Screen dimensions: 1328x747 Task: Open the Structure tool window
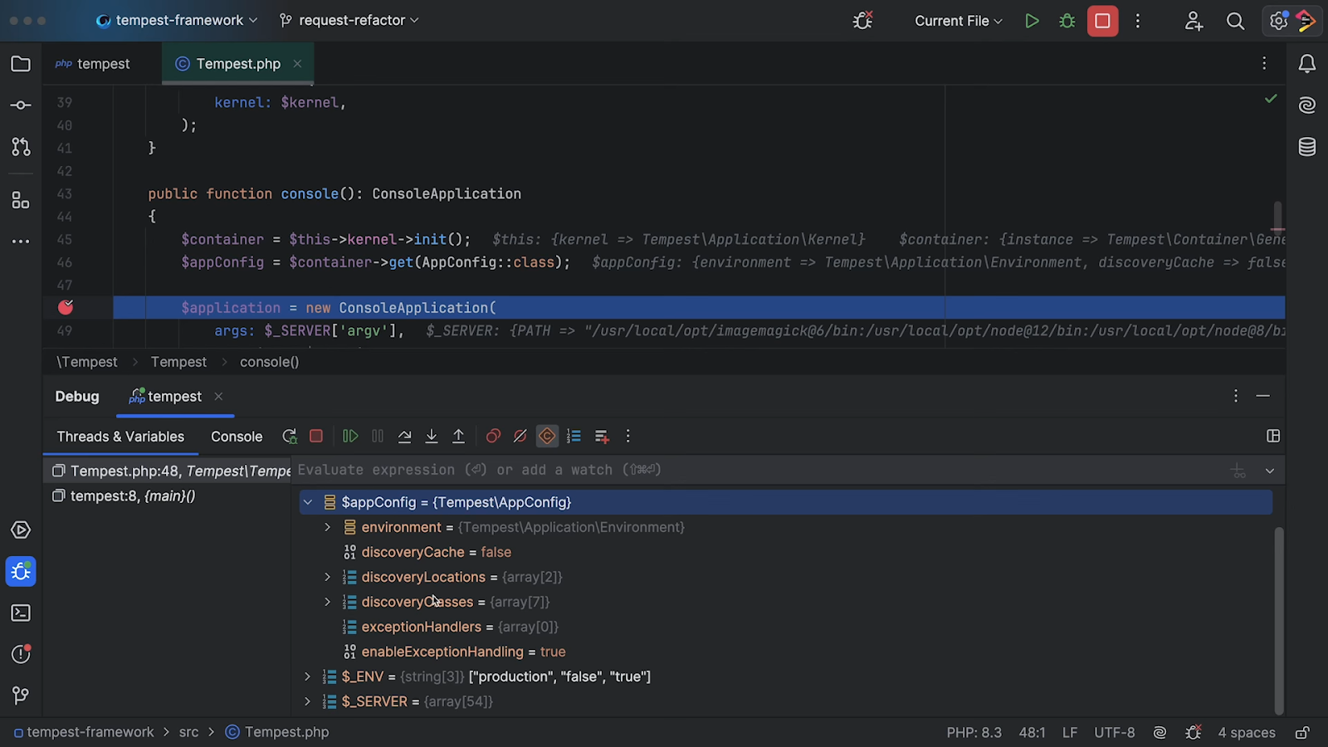[21, 200]
